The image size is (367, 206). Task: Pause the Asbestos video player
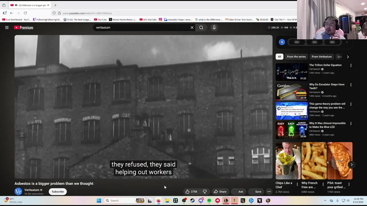pos(143,107)
